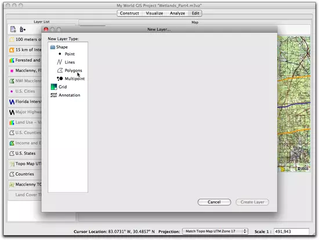319x240 pixels.
Task: Click the Forested and layer color icon
Action: coord(12,60)
